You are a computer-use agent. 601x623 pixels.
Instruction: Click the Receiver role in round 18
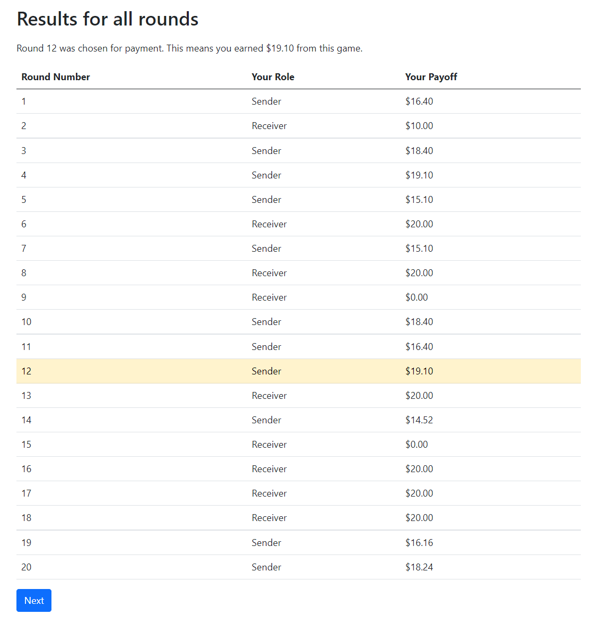click(269, 518)
